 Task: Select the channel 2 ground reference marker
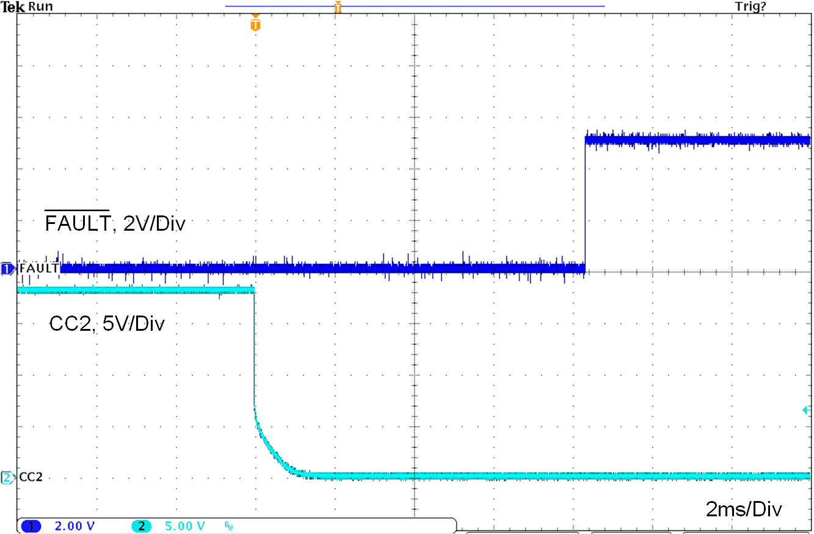coord(7,477)
